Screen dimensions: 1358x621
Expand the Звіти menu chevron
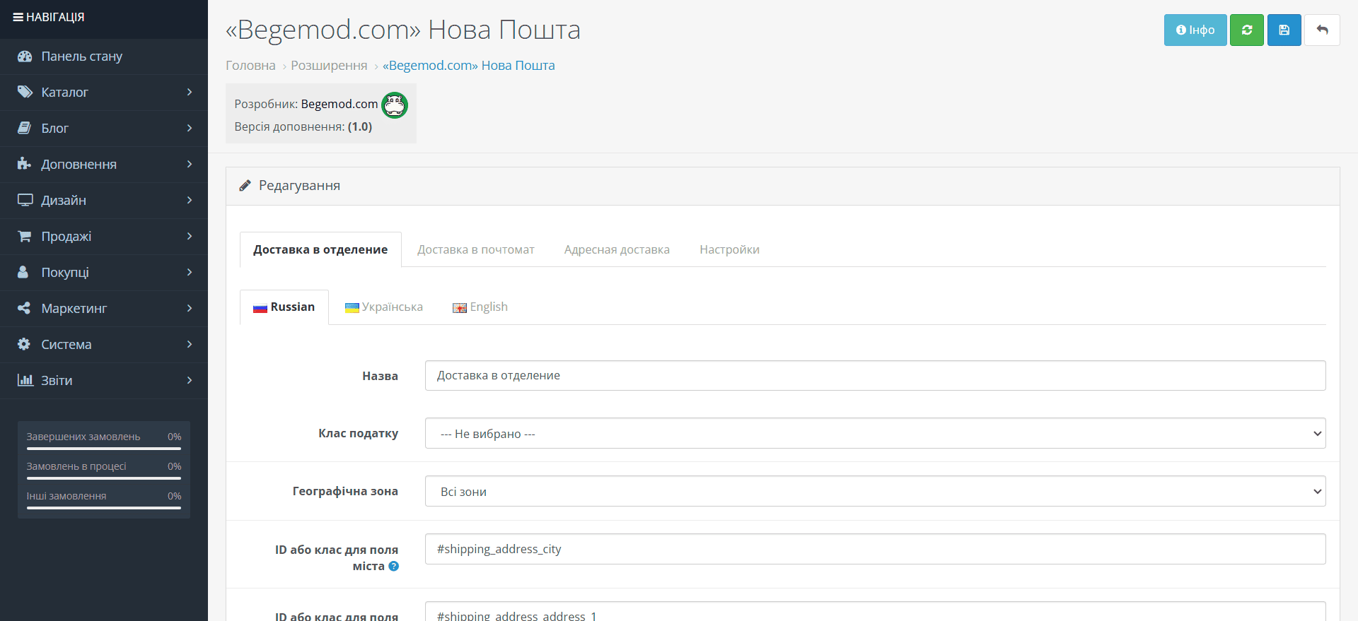pyautogui.click(x=190, y=380)
